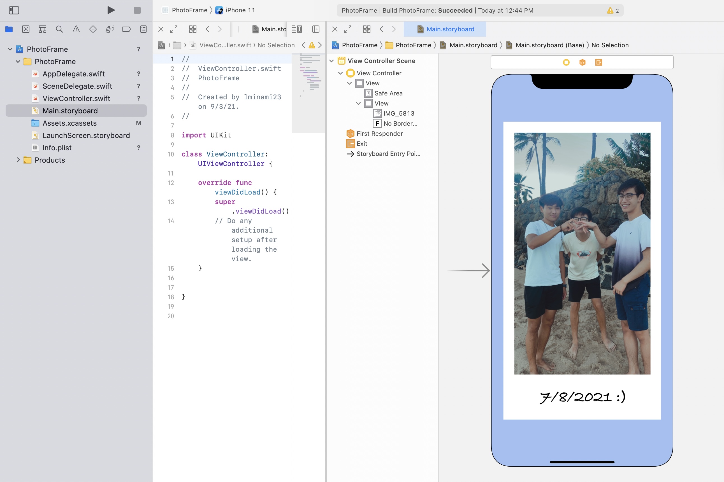Select the No Border... label in outline
The width and height of the screenshot is (724, 482).
(395, 123)
